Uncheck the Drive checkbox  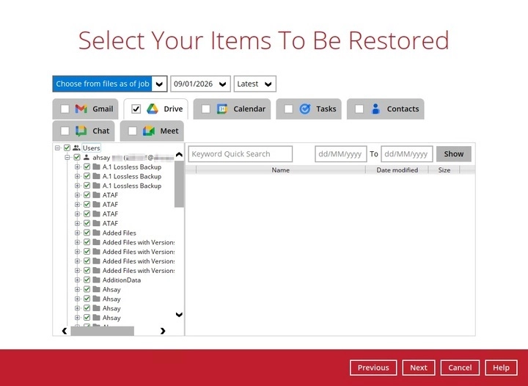click(x=136, y=109)
